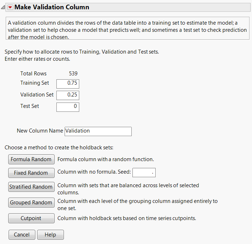Click the Validation Set label
The image size is (252, 244).
pos(37,95)
